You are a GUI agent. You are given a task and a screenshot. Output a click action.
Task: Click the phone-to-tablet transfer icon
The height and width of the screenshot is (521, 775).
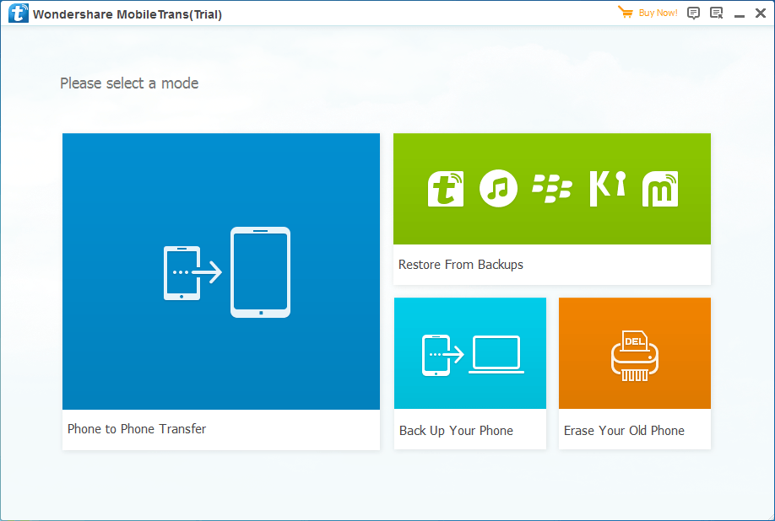click(221, 271)
